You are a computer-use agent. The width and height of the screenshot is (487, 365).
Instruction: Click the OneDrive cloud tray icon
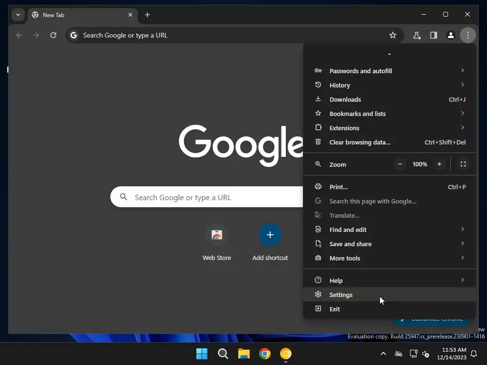pos(399,354)
